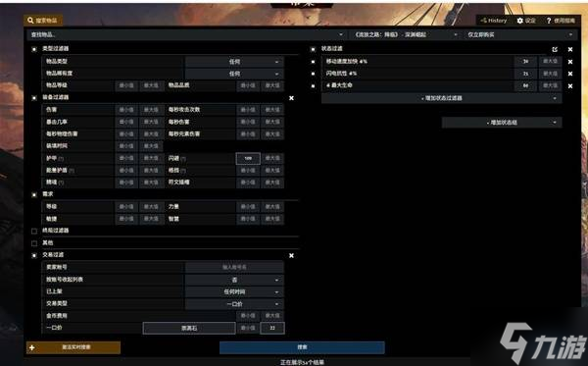The width and height of the screenshot is (588, 366).
Task: Focus the # 最大生命 minimum value field
Action: (525, 86)
